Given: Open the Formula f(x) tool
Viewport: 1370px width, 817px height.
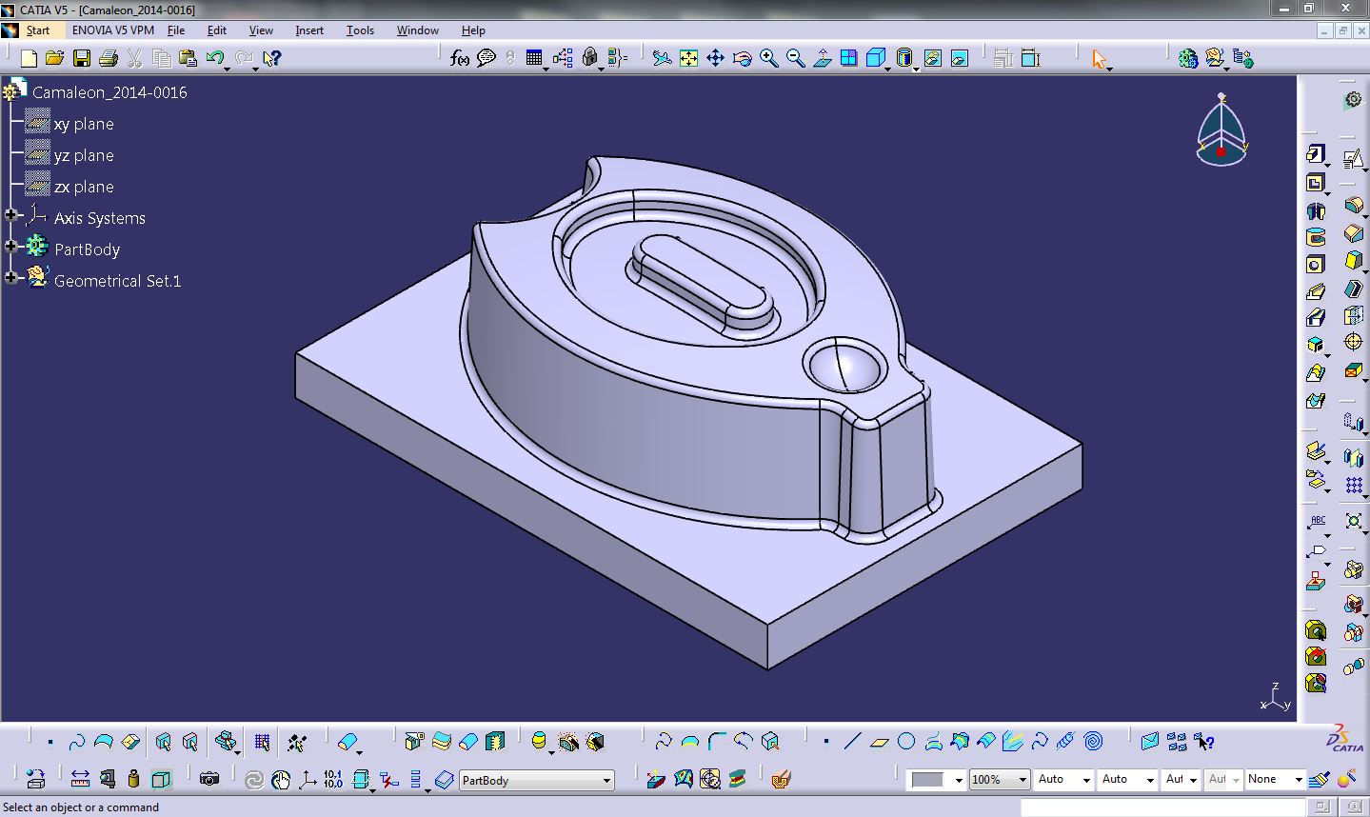Looking at the screenshot, I should pos(460,58).
